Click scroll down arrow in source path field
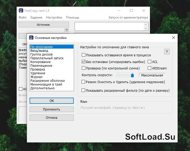The image size is (190, 151). tap(146, 28)
